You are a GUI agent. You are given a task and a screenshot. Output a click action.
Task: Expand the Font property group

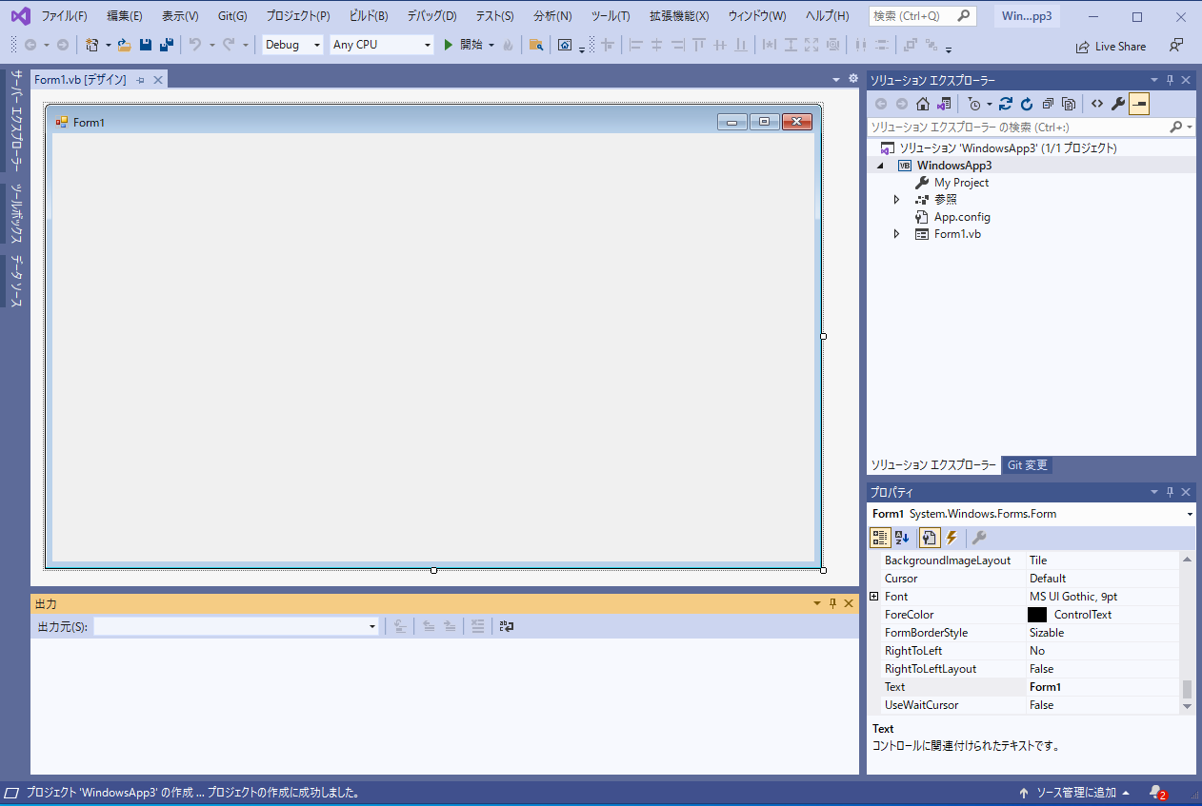tap(874, 597)
